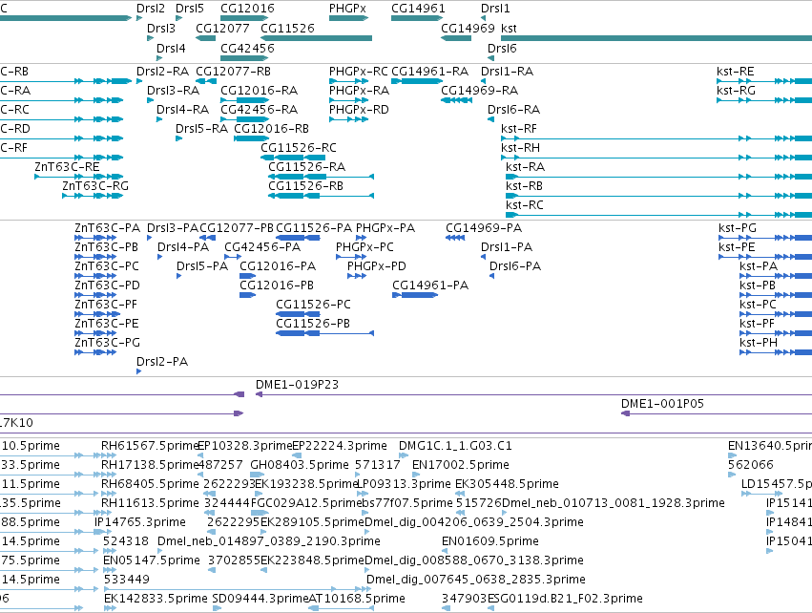Select EST Dmel_neb_014897_0389_2190.3prime

269,541
